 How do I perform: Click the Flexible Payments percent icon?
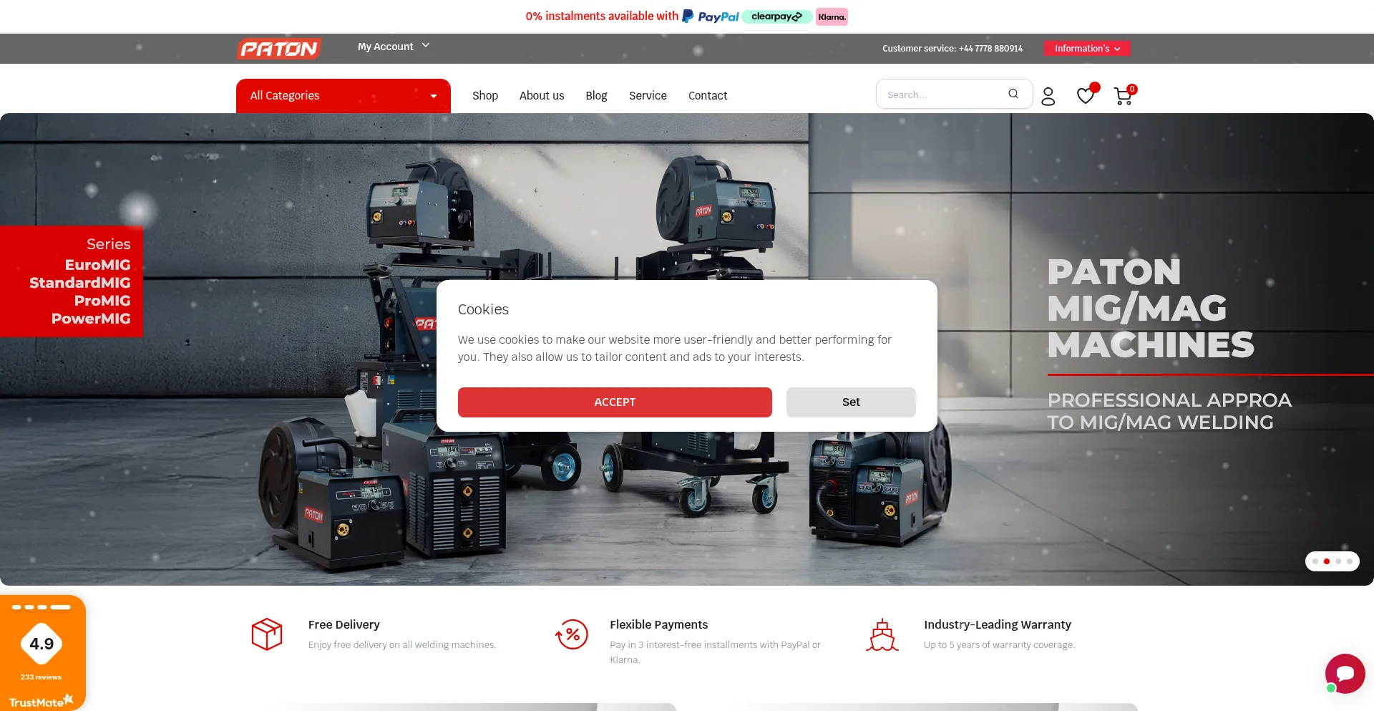(572, 634)
